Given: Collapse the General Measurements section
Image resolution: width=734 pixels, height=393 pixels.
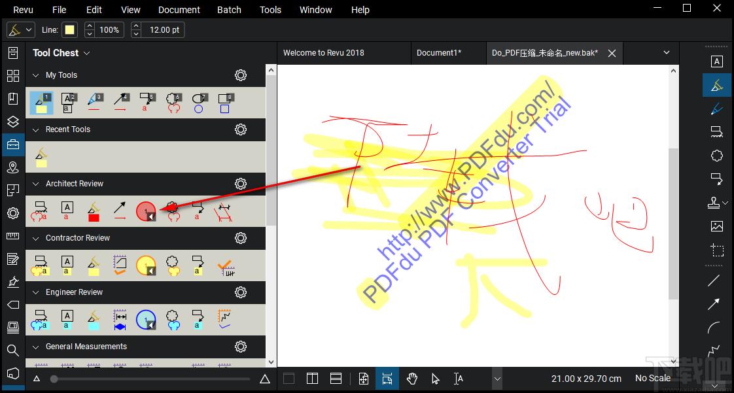Looking at the screenshot, I should 35,347.
